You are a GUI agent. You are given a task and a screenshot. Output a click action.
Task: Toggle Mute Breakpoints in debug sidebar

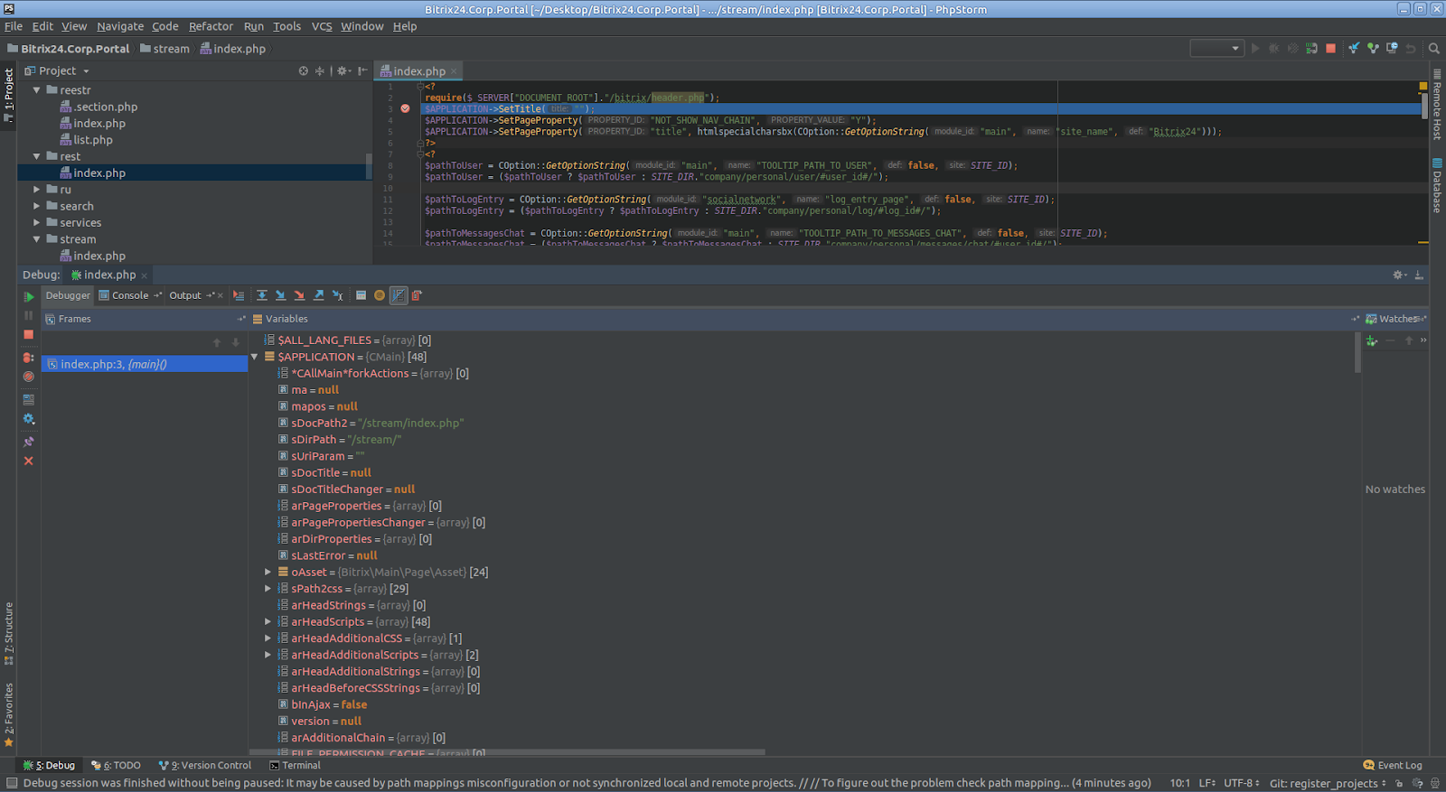click(29, 377)
